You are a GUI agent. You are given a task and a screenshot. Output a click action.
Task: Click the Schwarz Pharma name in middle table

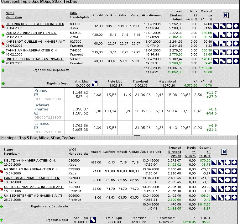pos(42,107)
